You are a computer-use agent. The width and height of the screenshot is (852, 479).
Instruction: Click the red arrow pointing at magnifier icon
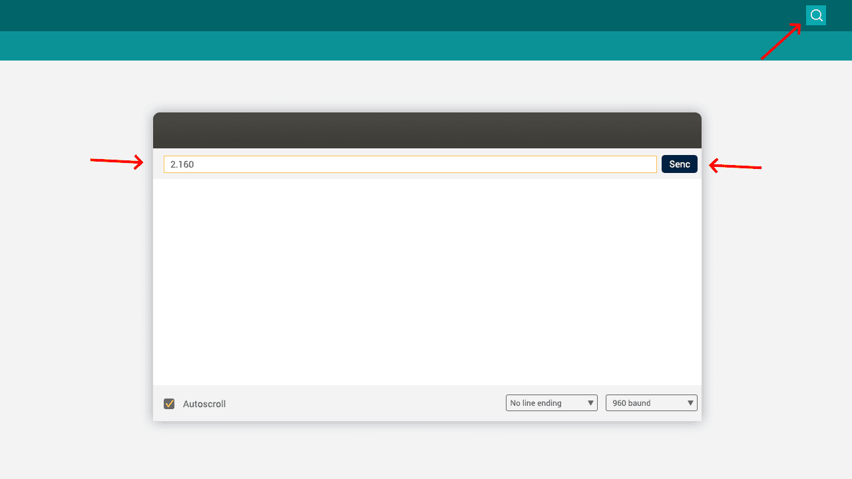781,41
